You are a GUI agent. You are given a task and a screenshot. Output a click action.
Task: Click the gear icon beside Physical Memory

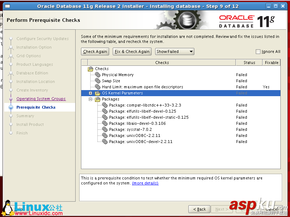(98, 75)
